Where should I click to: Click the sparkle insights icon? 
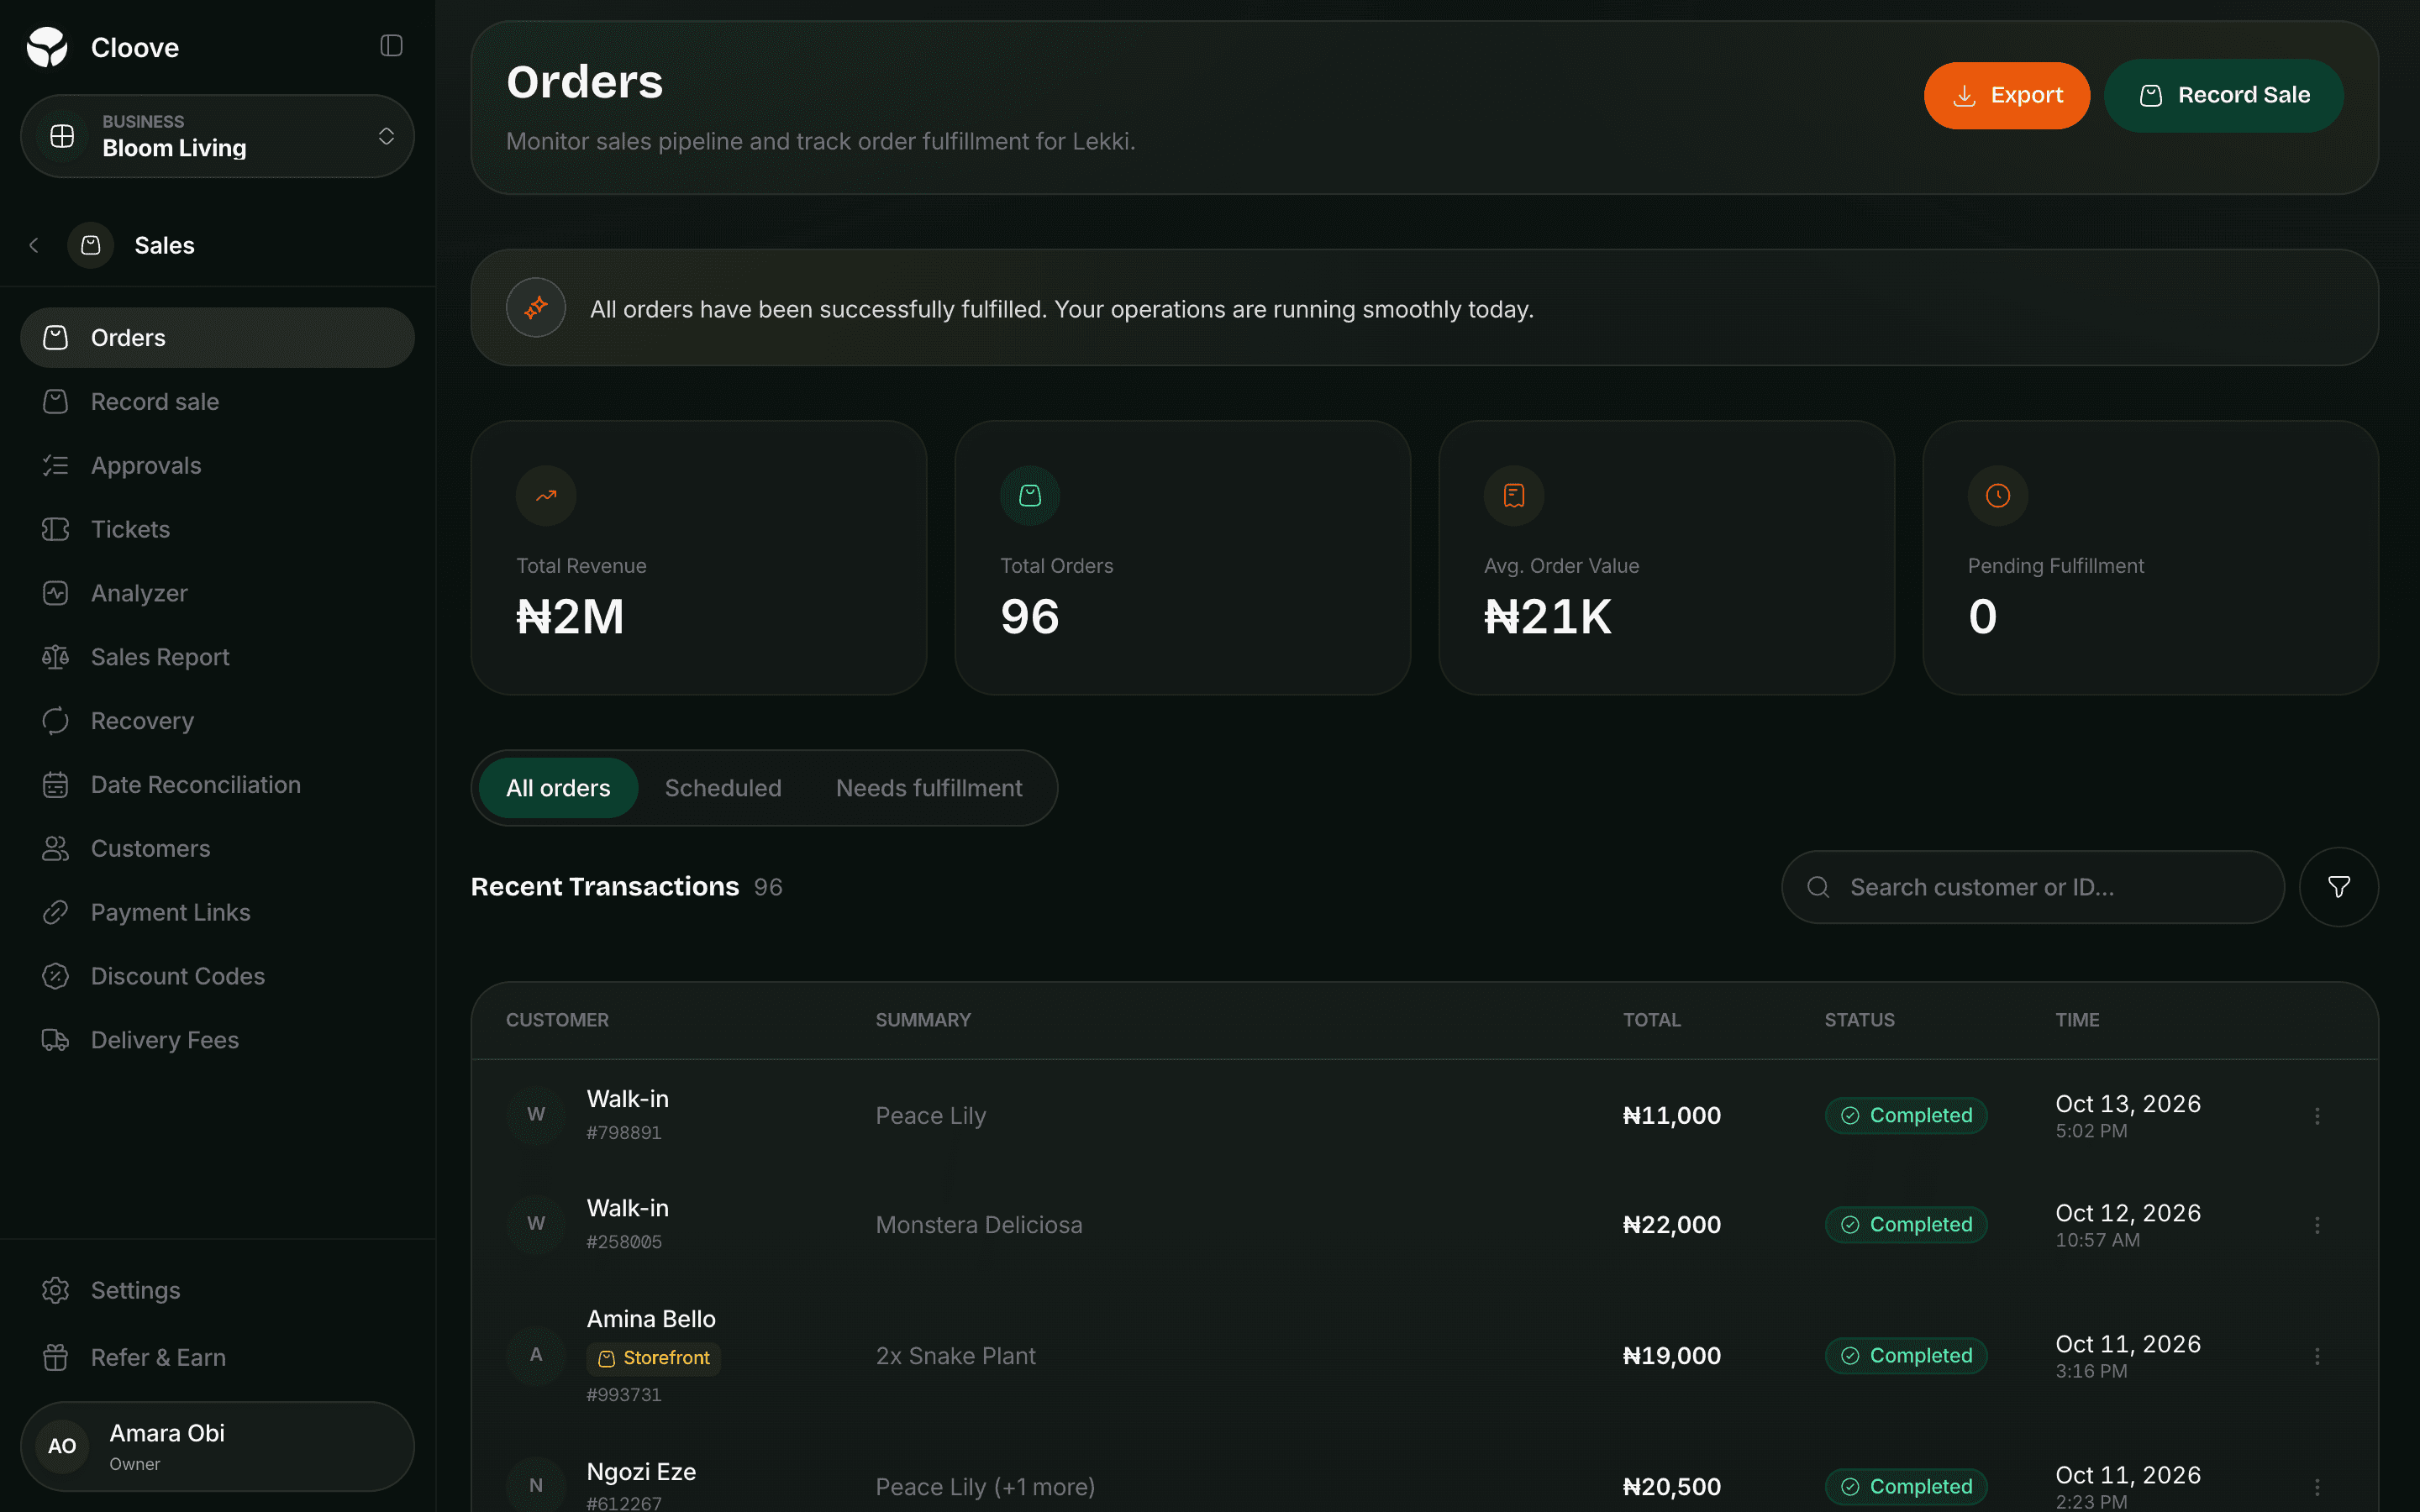click(536, 308)
